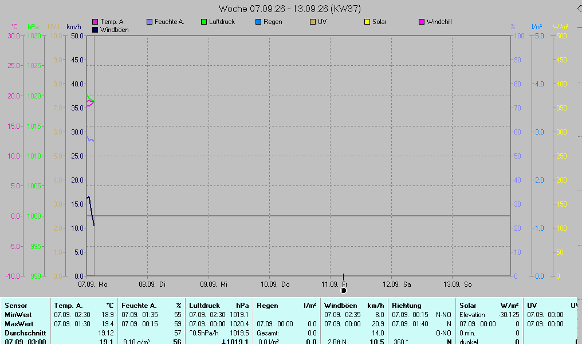Click the Richtung column header in table
The height and width of the screenshot is (344, 582).
point(407,306)
